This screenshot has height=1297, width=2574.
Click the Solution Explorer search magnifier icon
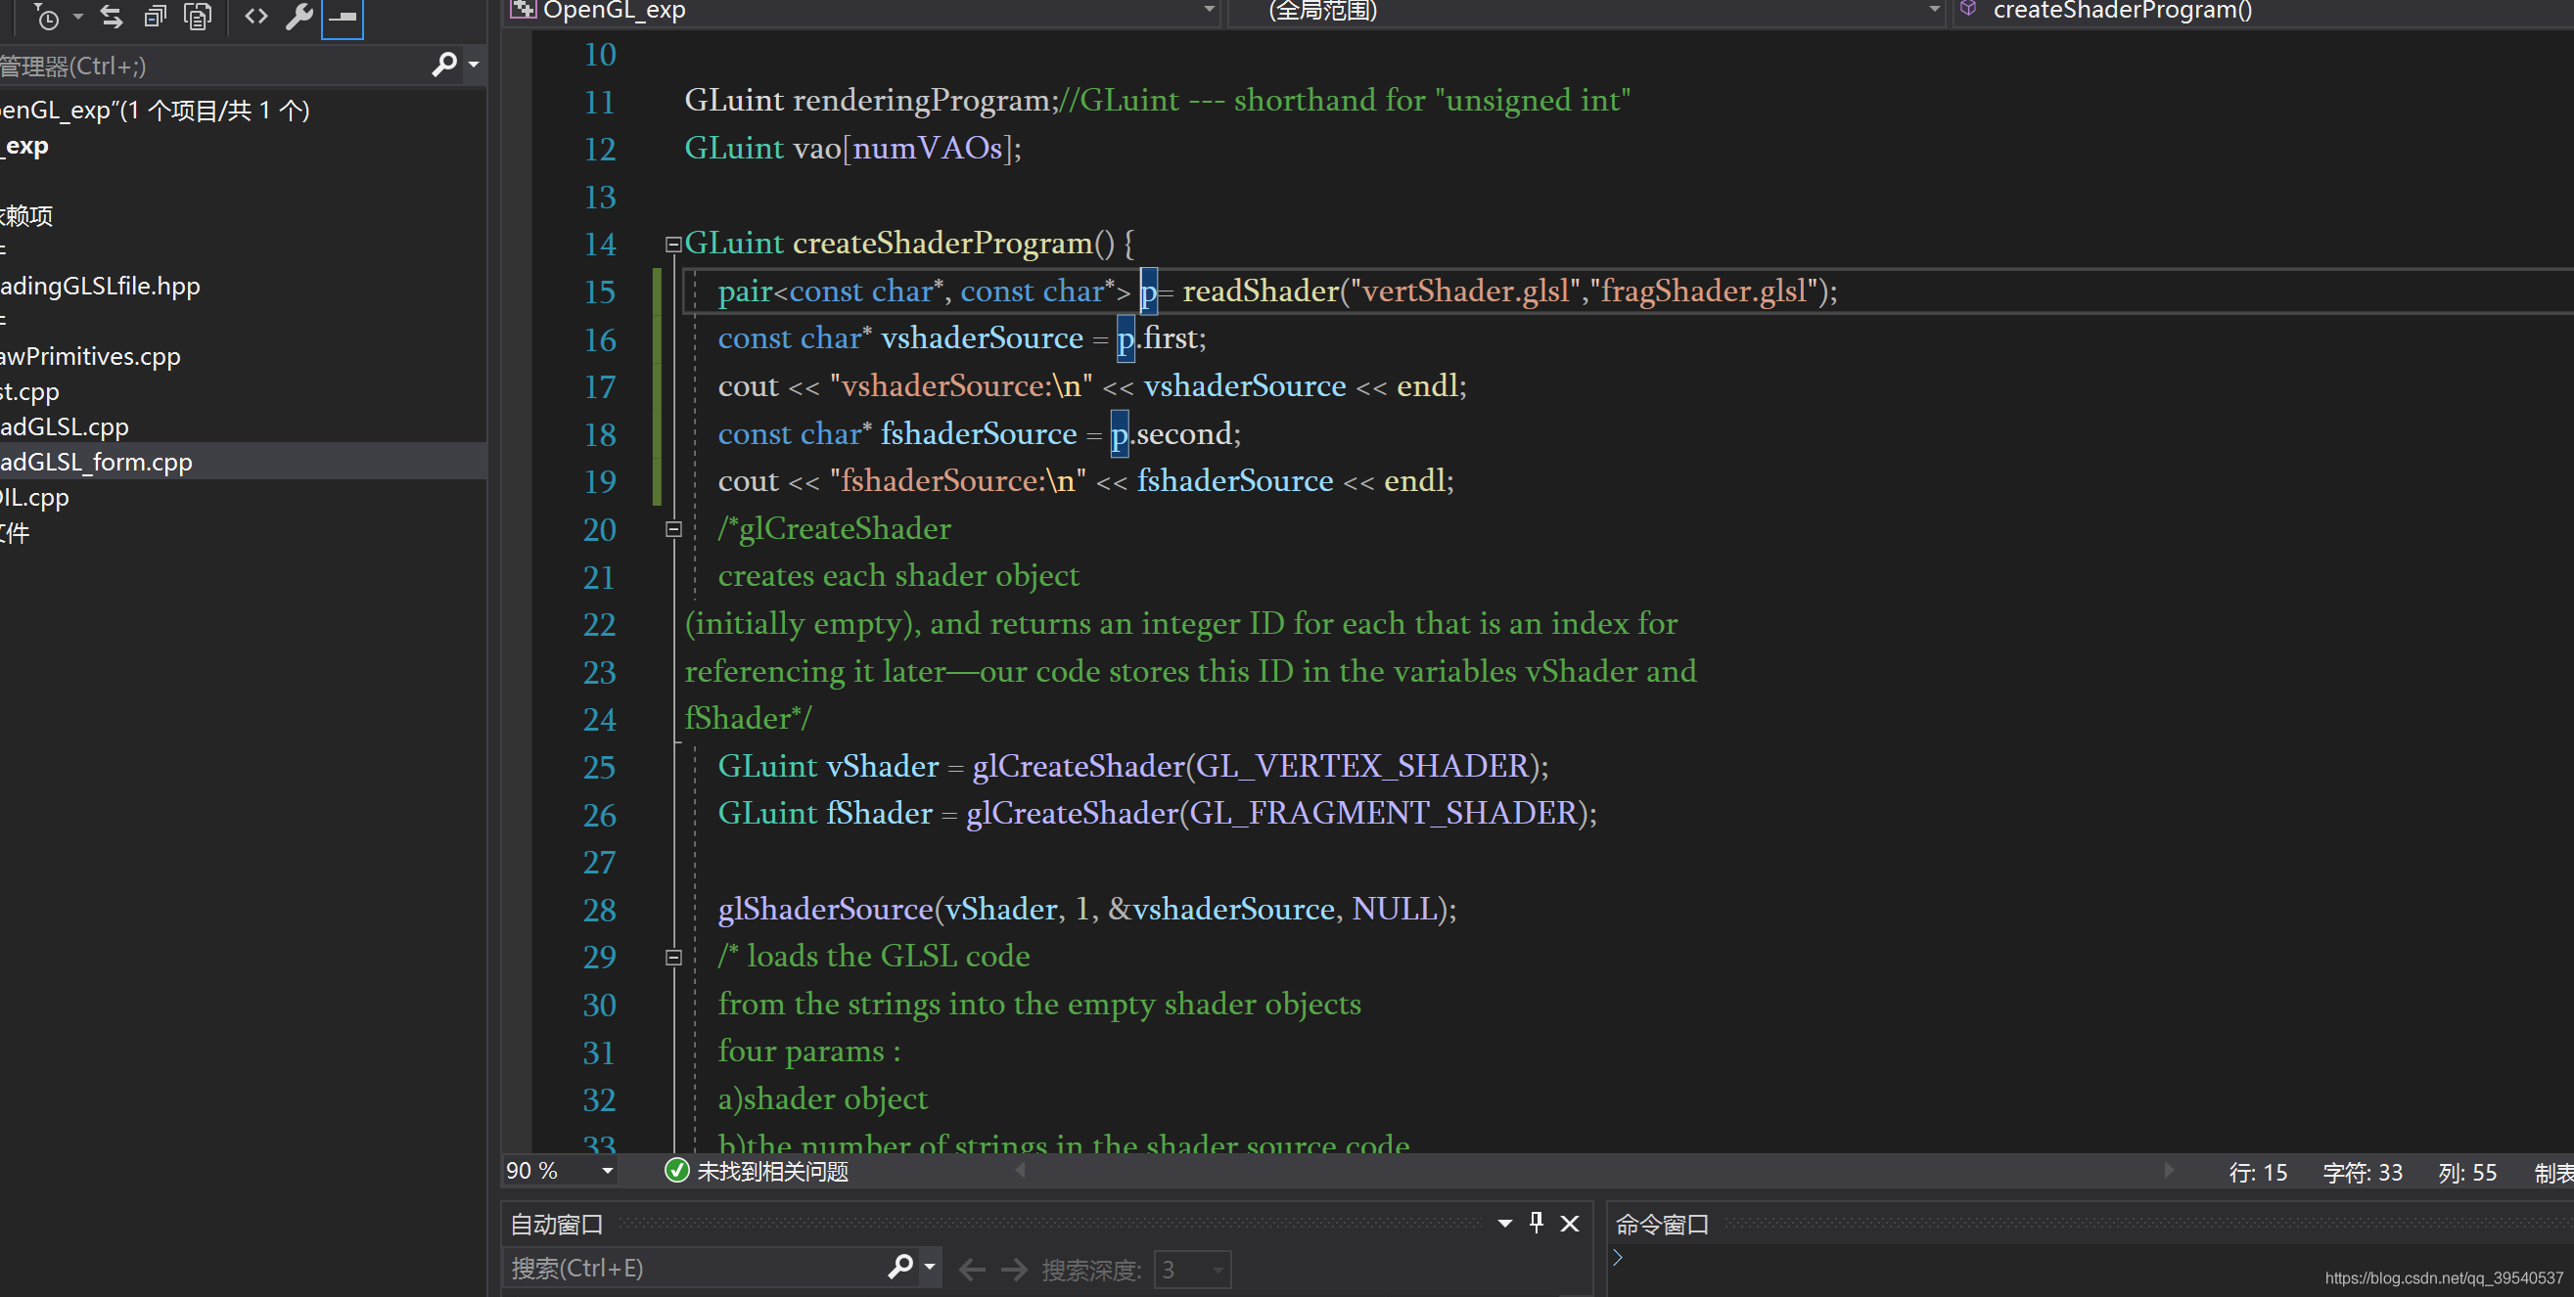[443, 65]
